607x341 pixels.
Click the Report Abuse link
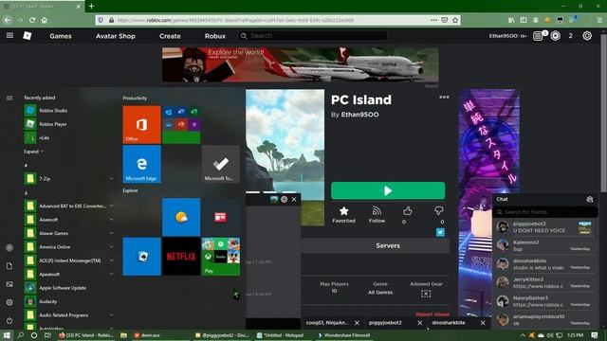tap(432, 314)
